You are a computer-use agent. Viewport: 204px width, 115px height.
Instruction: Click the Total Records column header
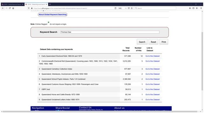click(x=126, y=49)
